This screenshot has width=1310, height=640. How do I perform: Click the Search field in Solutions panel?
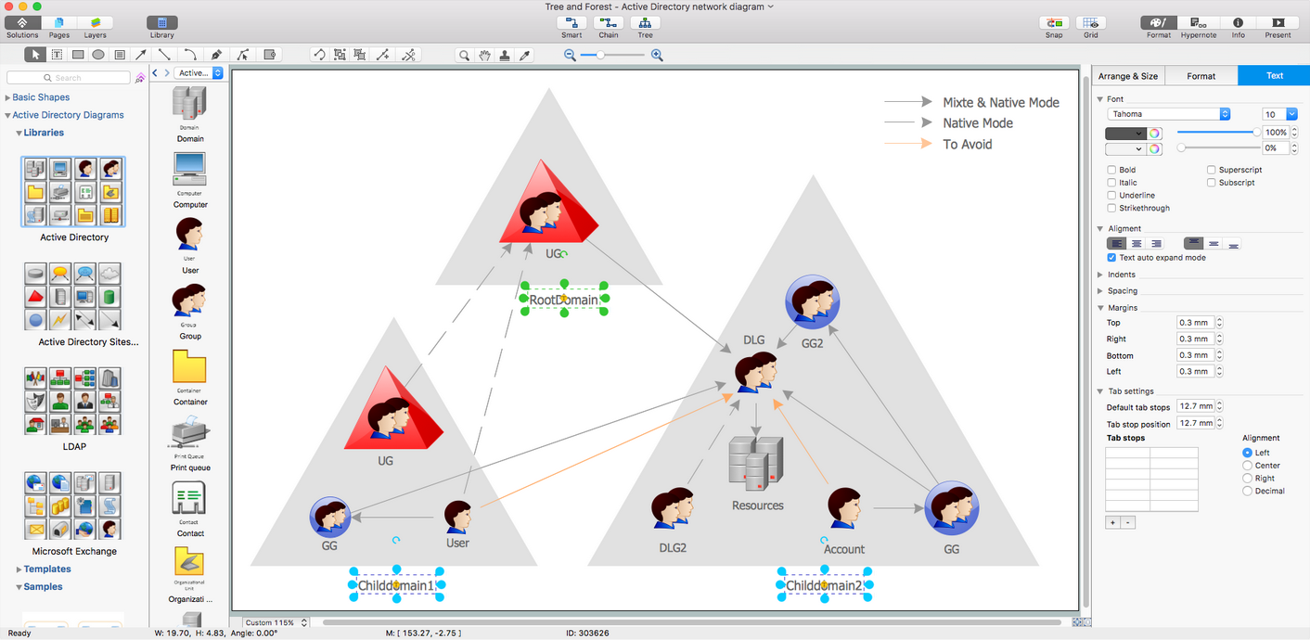click(69, 78)
